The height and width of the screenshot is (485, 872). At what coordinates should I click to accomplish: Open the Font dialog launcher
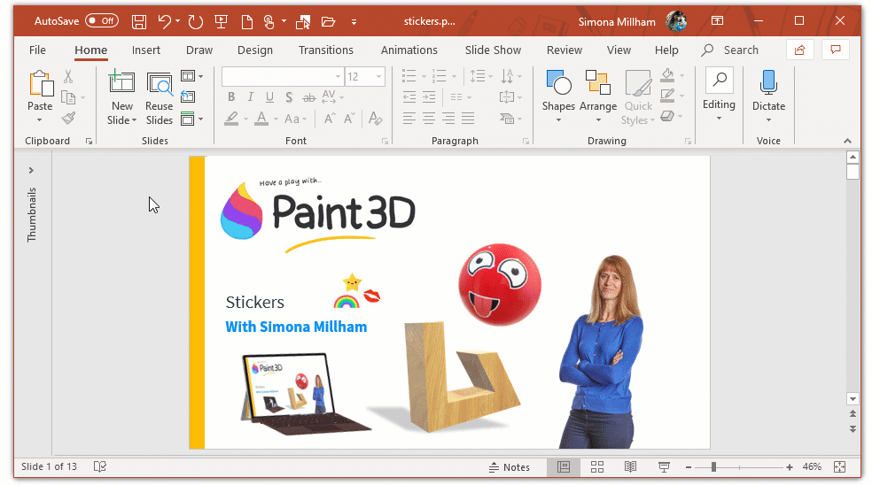(x=385, y=141)
